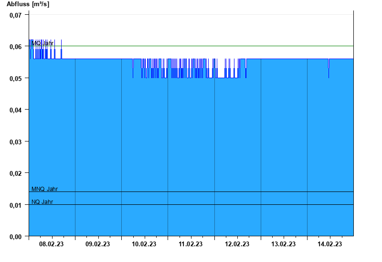This screenshot has width=382, height=262.
Task: Select the 0,01 y-axis label
Action: 16,205
